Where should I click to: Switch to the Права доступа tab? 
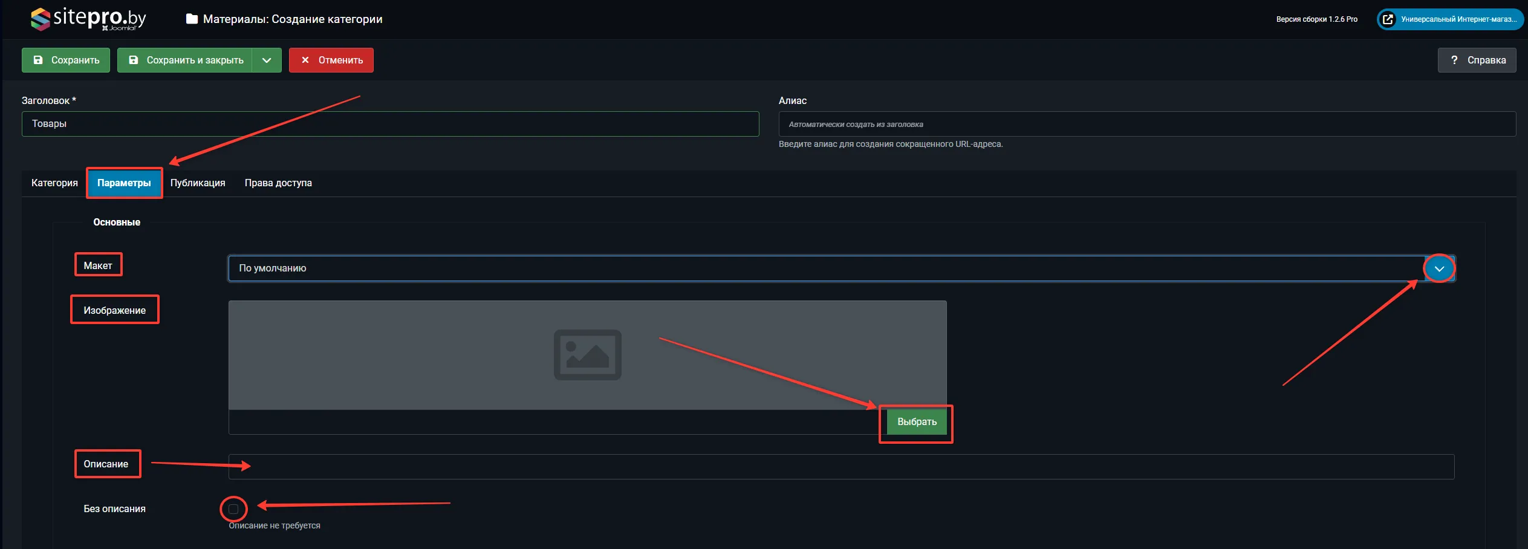pyautogui.click(x=278, y=183)
